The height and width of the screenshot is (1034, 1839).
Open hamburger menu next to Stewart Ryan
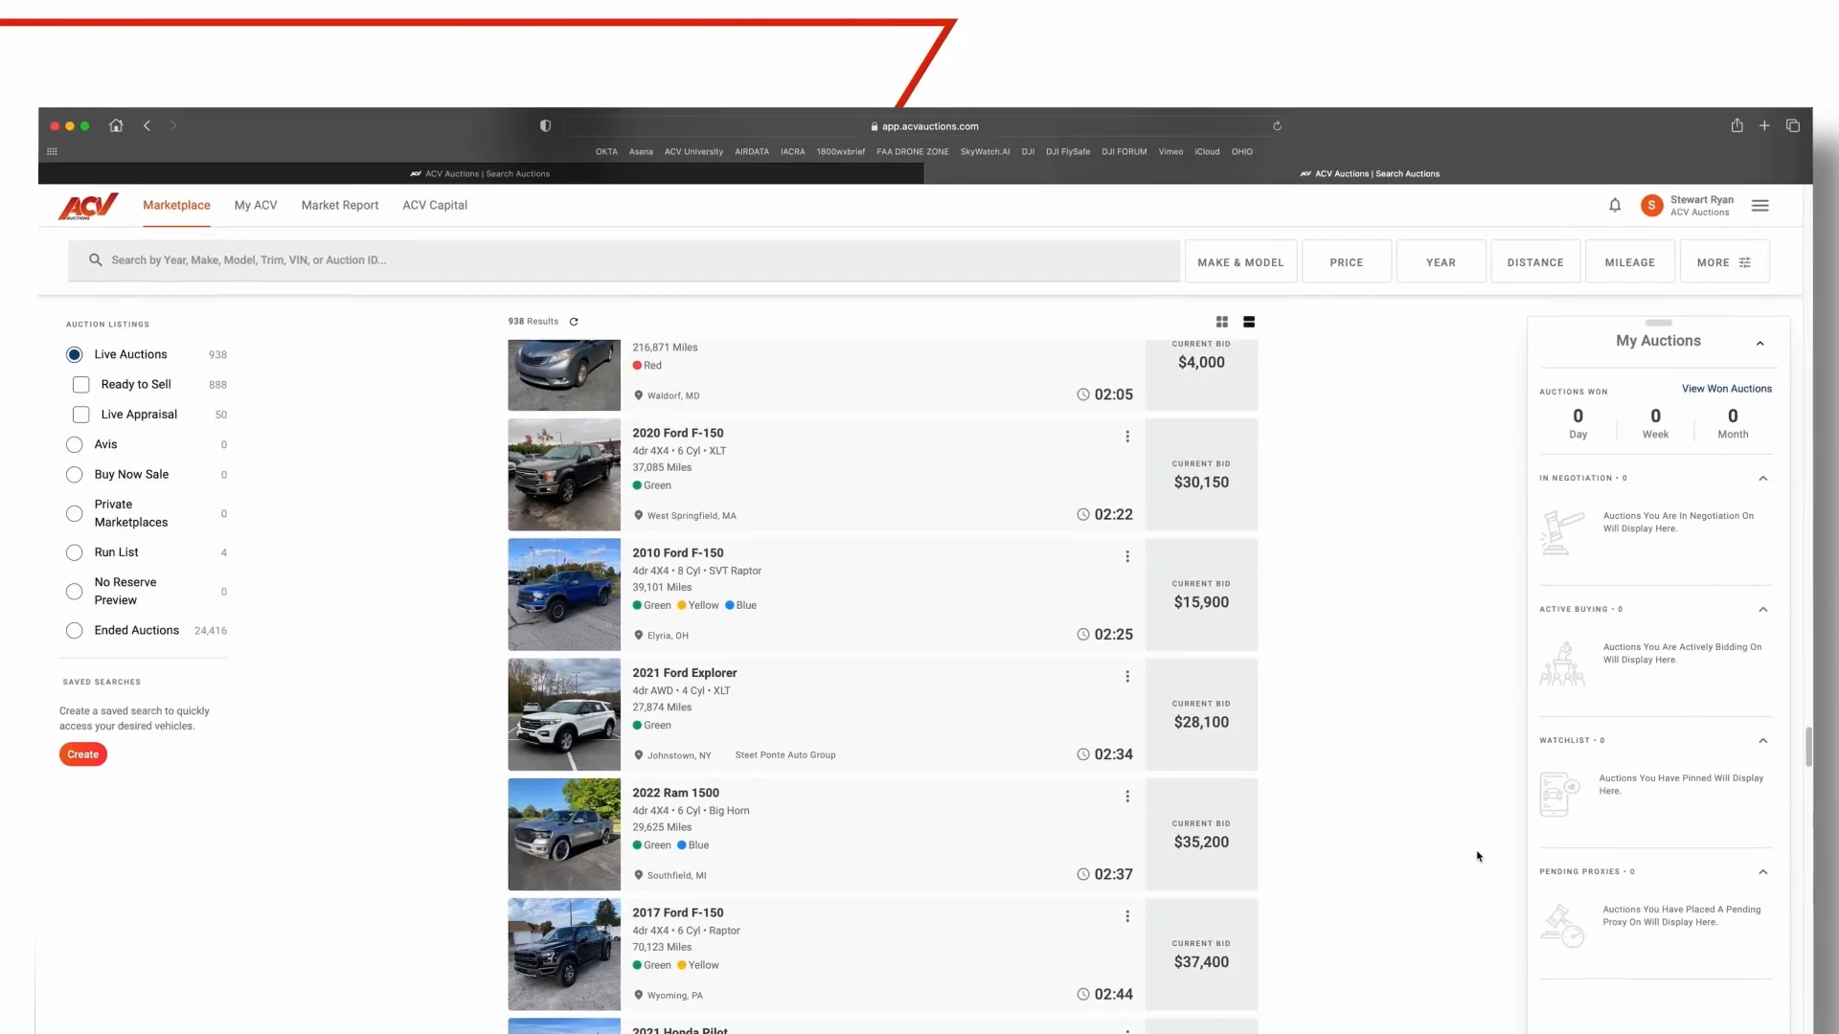[1760, 206]
